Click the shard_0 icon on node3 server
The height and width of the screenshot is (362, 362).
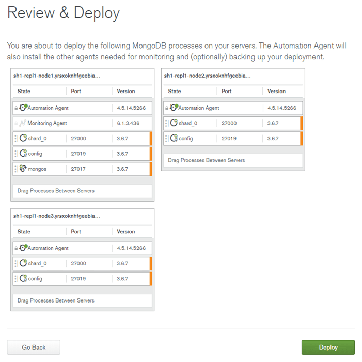pos(23,263)
